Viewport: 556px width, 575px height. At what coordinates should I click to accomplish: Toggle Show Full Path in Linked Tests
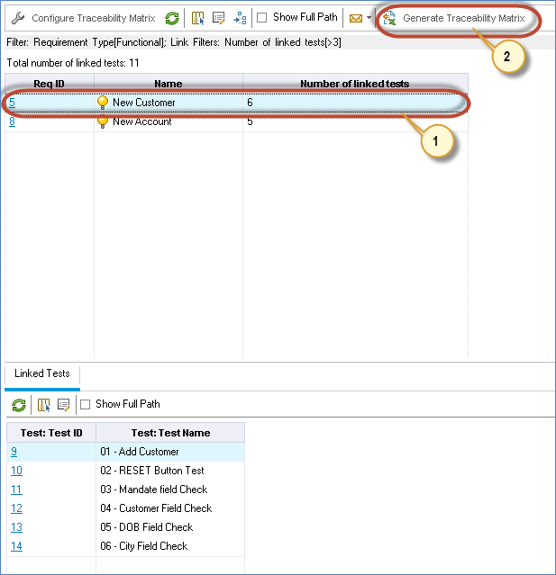(86, 405)
